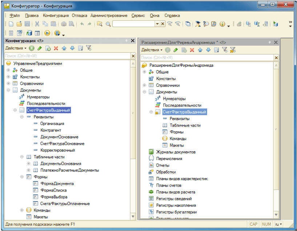Image resolution: width=297 pixels, height=231 pixels.
Task: Click the Start debugging play icon
Action: pos(47,34)
